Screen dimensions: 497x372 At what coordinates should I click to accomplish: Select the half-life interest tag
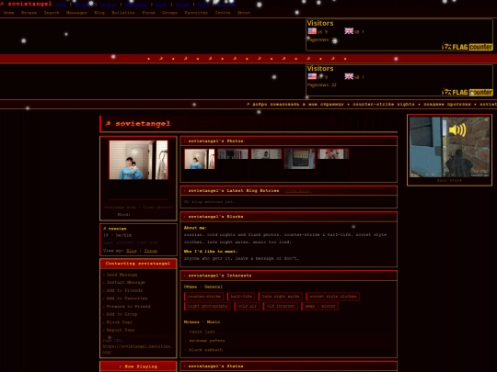coord(241,297)
